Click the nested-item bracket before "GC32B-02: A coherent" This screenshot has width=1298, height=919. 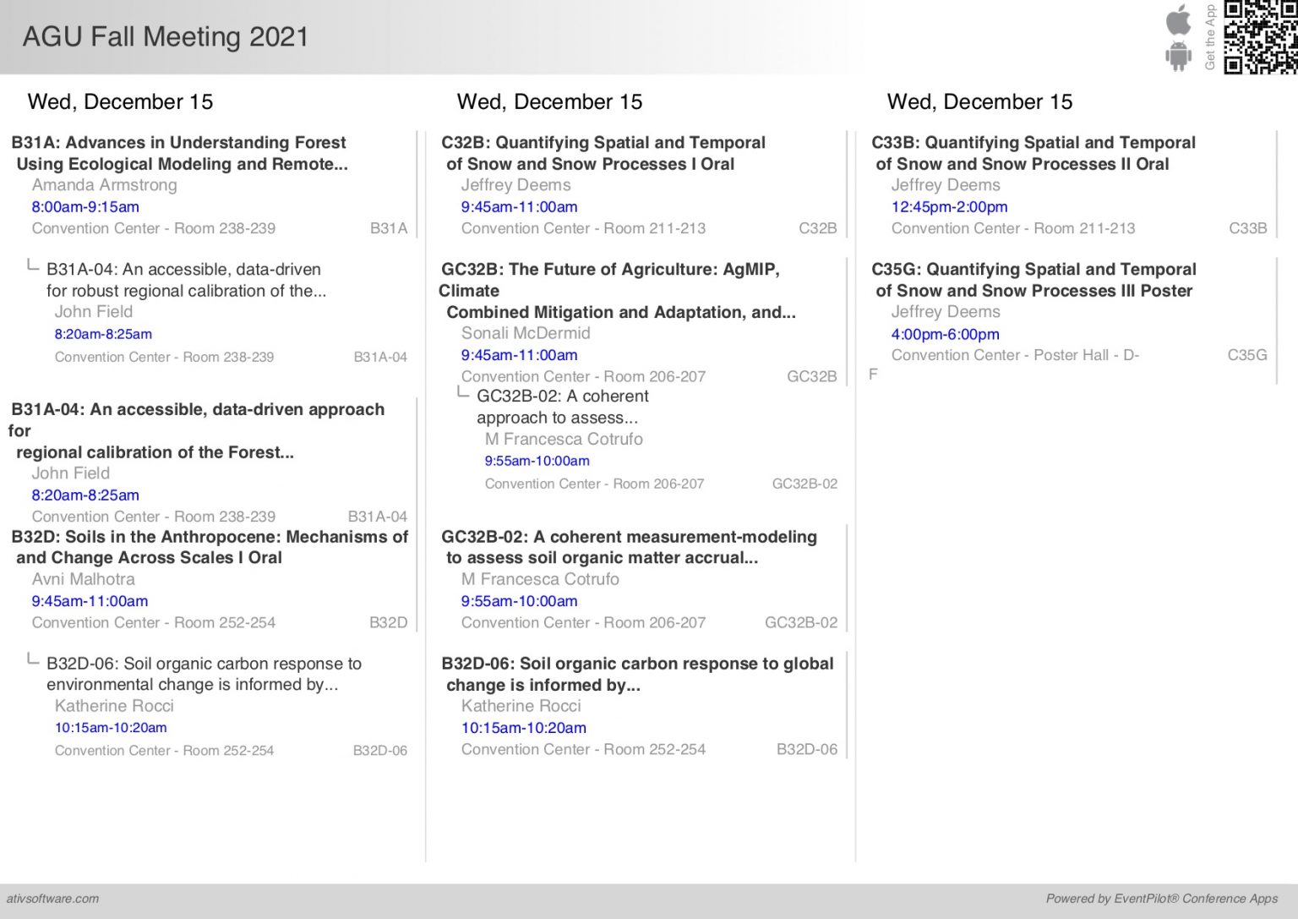click(x=462, y=392)
